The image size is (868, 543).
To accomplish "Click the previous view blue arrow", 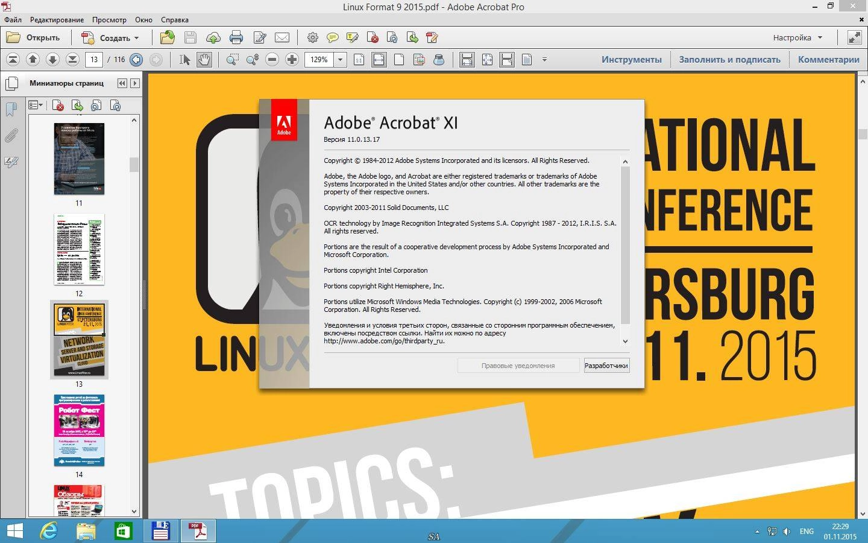I will pos(136,59).
